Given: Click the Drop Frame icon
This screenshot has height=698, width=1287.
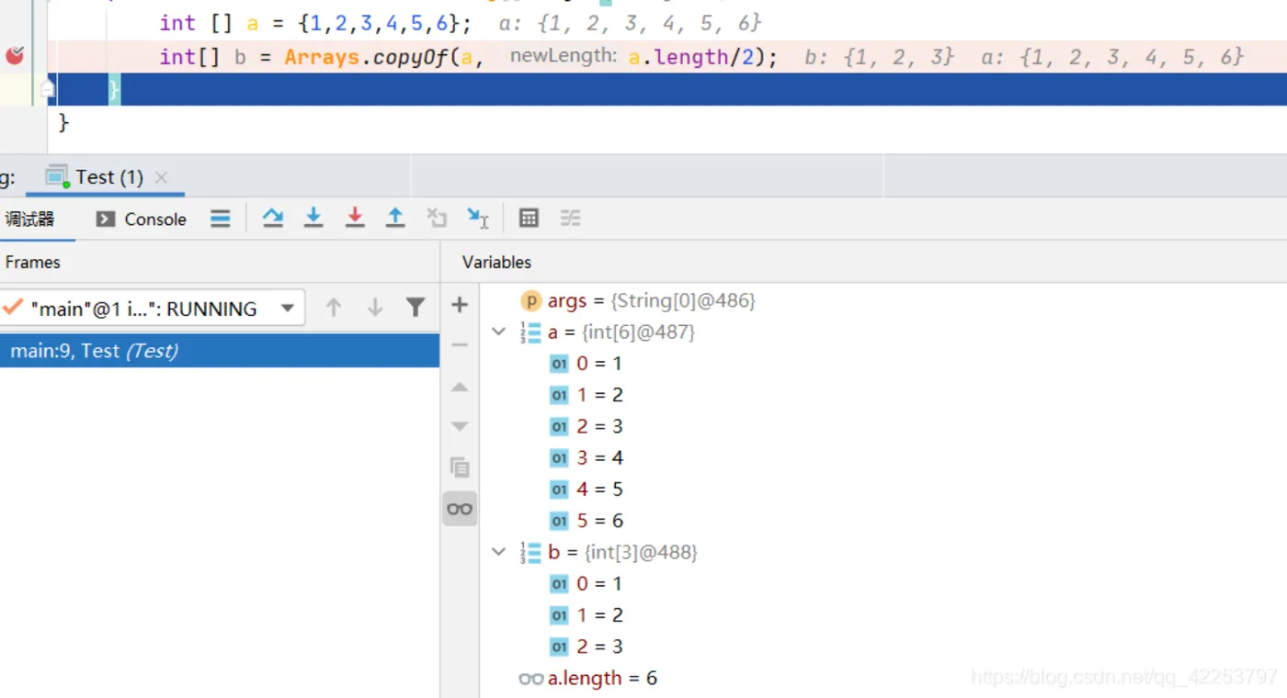Looking at the screenshot, I should 437,218.
